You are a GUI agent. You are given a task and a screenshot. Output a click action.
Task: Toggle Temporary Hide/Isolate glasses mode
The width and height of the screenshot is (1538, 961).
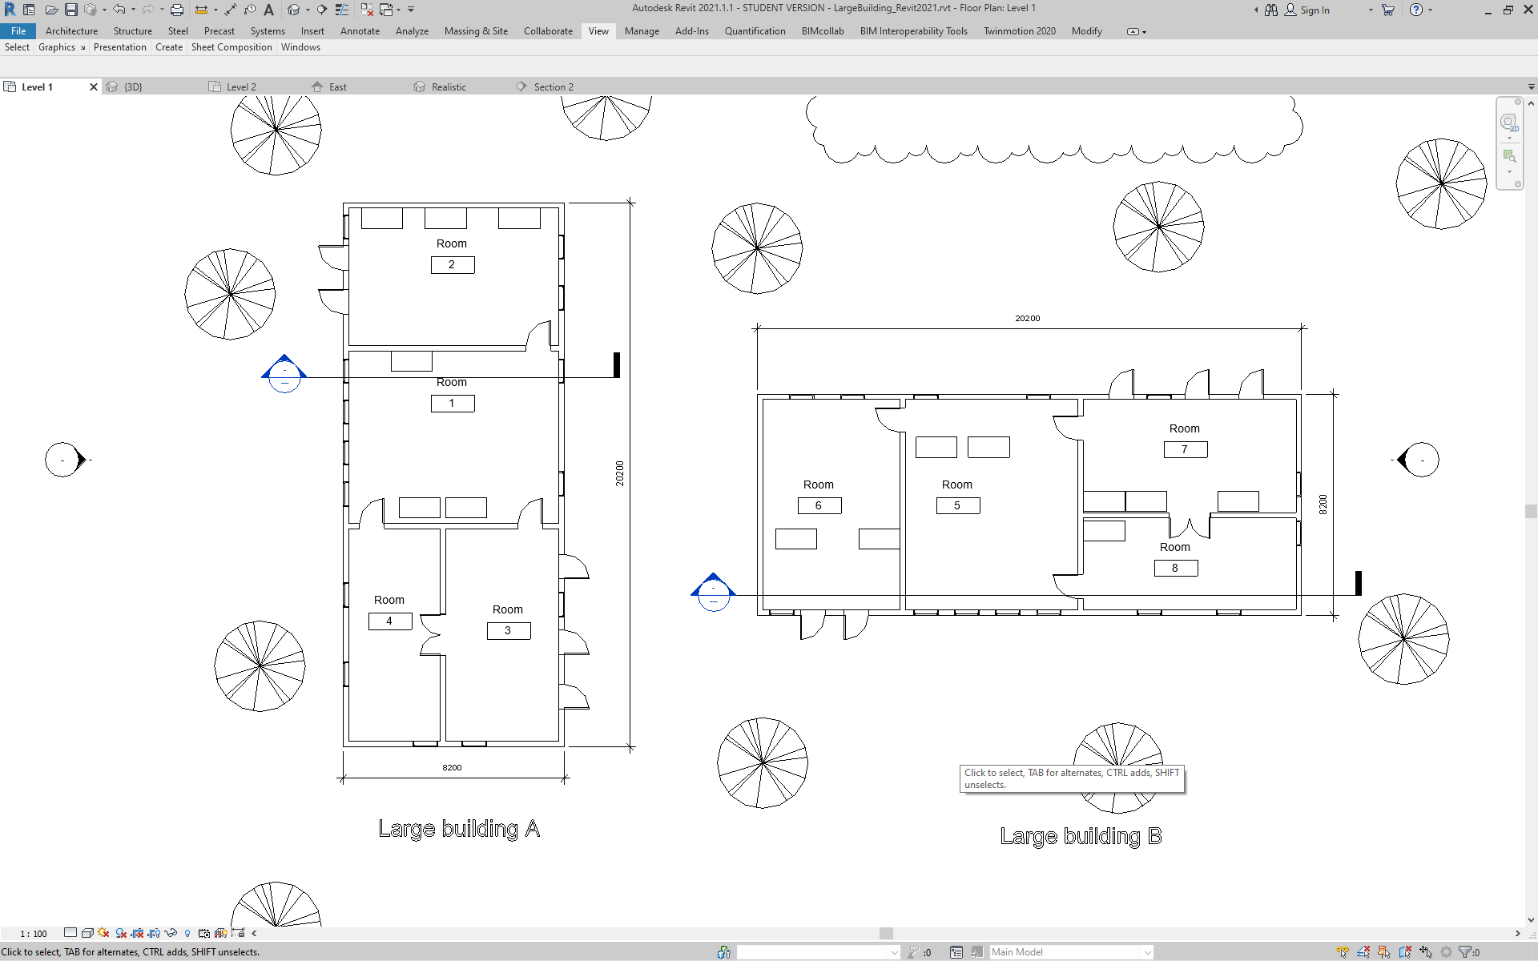[x=171, y=933]
